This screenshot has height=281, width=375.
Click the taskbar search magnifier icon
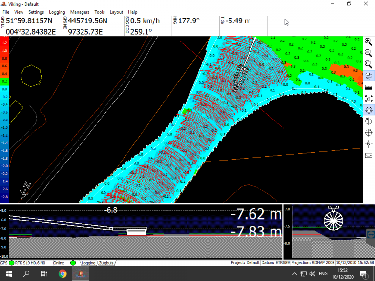pos(26,274)
